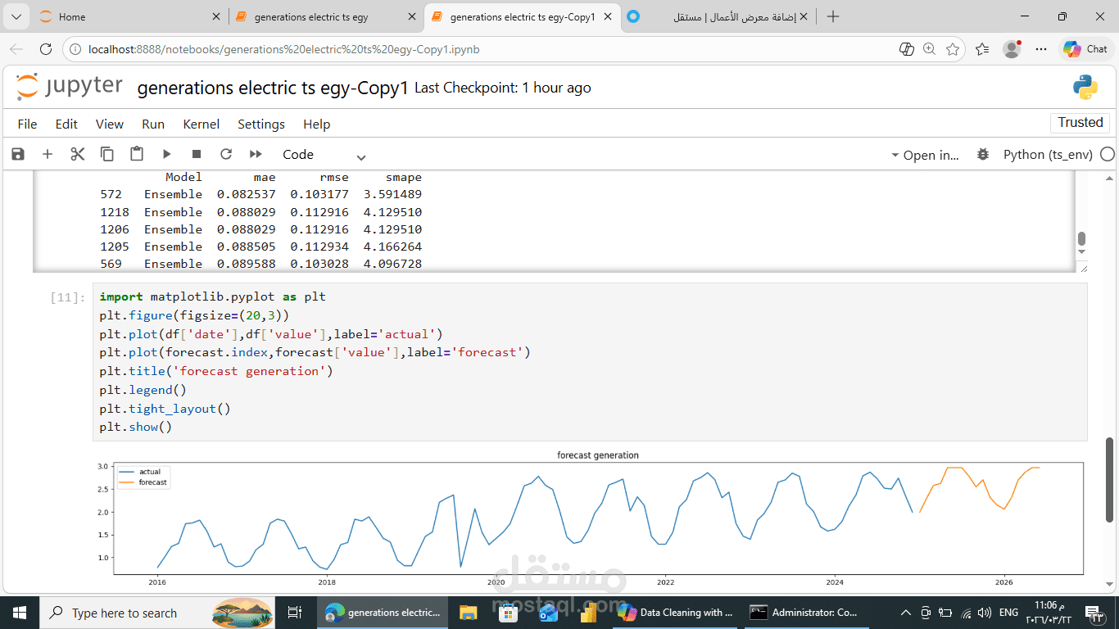Show hidden system tray icons chevron
1119x629 pixels.
tap(906, 613)
